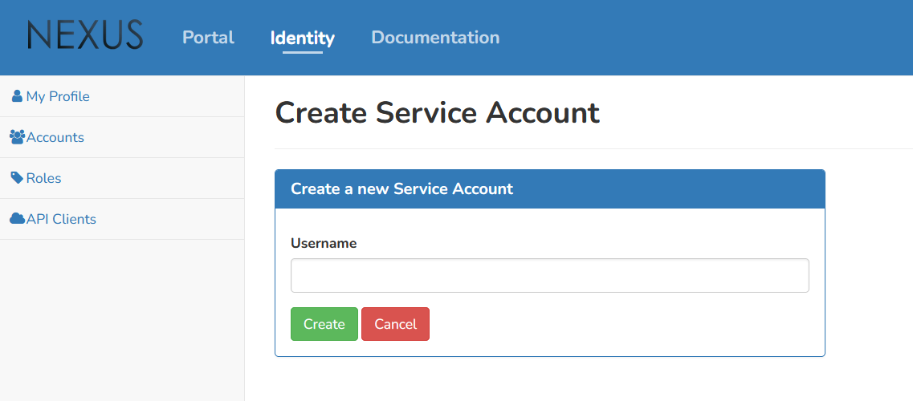Click the group icon beside Accounts
Screen dimensions: 913x401
[17, 137]
